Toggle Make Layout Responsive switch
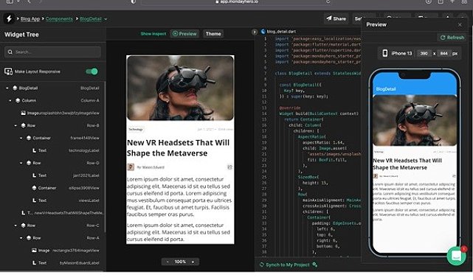This screenshot has height=280, width=473. (x=92, y=71)
